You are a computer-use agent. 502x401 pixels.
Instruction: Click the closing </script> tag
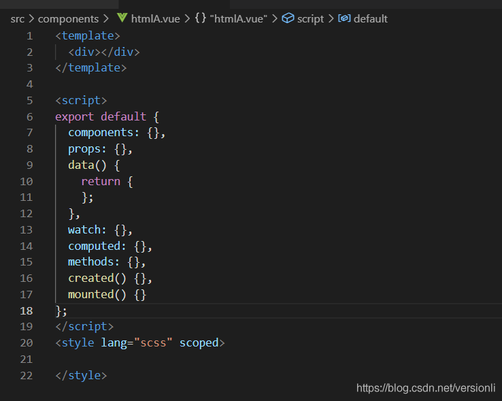pos(84,327)
